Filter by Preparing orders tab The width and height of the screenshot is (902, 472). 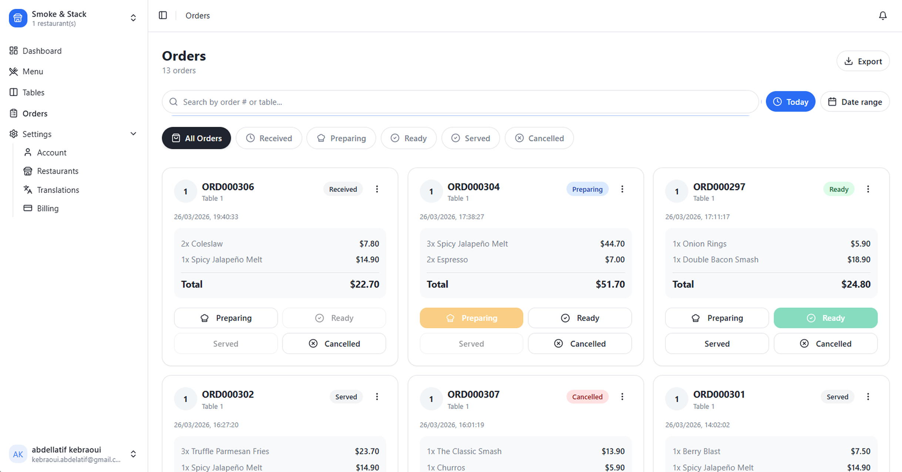coord(341,138)
